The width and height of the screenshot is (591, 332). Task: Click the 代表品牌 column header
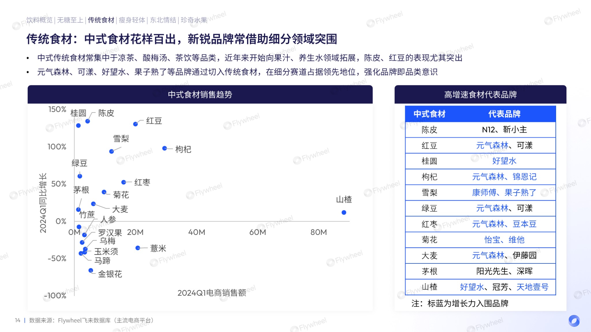click(504, 114)
